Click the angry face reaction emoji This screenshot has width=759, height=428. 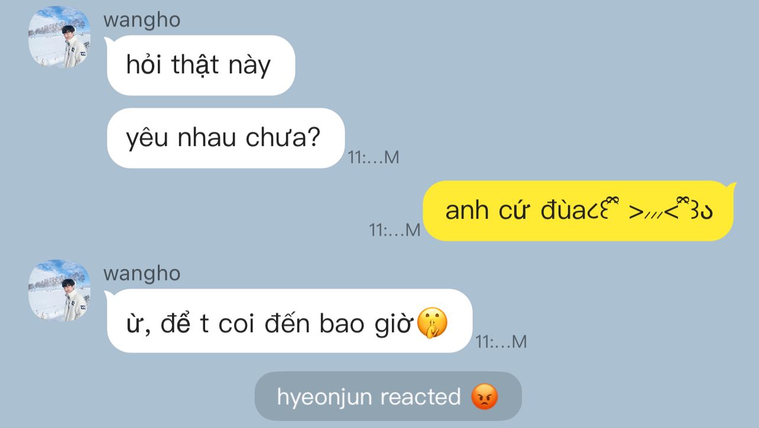click(x=485, y=397)
